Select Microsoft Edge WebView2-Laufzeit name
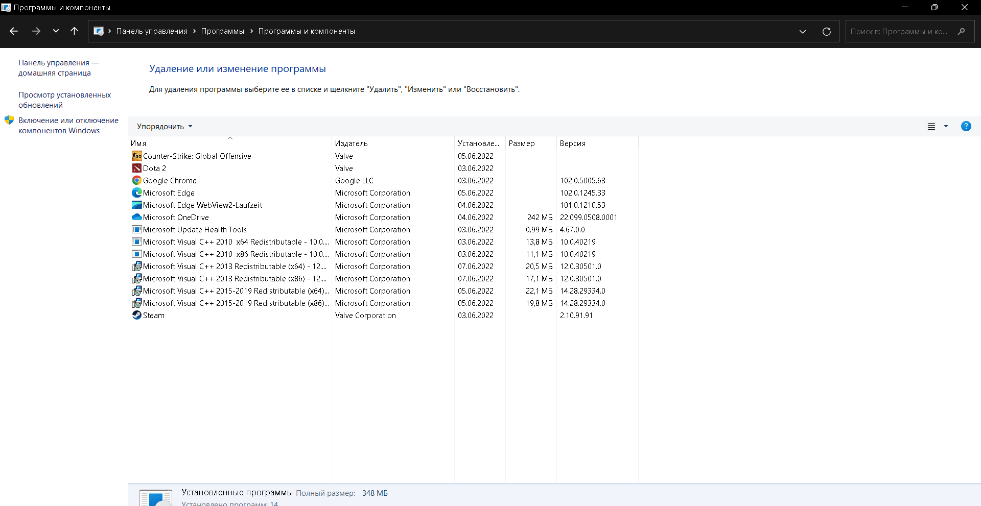The image size is (981, 506). 202,205
